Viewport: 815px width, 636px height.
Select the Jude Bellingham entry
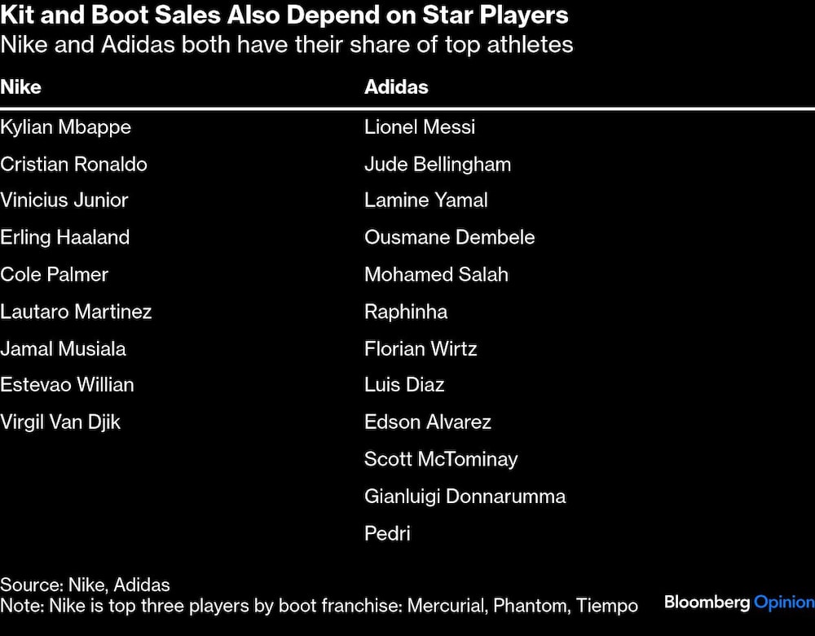click(x=438, y=164)
